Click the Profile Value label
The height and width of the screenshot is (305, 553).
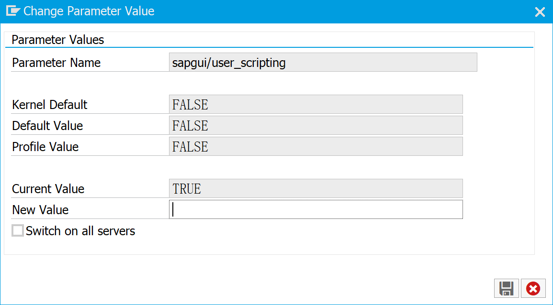coord(45,147)
